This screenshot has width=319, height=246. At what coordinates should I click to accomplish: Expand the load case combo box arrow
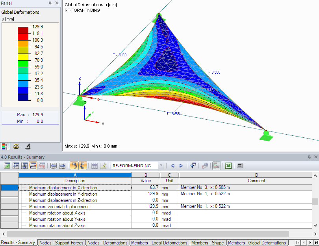pyautogui.click(x=161, y=166)
